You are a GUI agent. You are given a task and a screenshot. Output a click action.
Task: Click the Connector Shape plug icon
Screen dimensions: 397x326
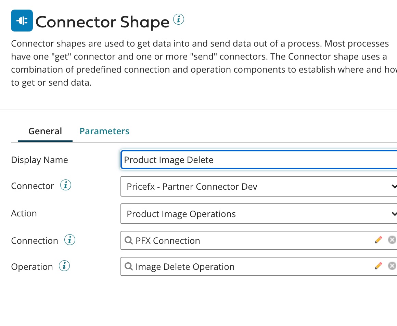[x=22, y=21]
